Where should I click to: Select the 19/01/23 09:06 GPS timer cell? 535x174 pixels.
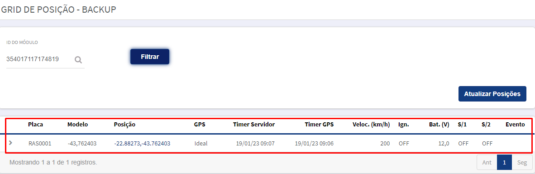click(314, 143)
